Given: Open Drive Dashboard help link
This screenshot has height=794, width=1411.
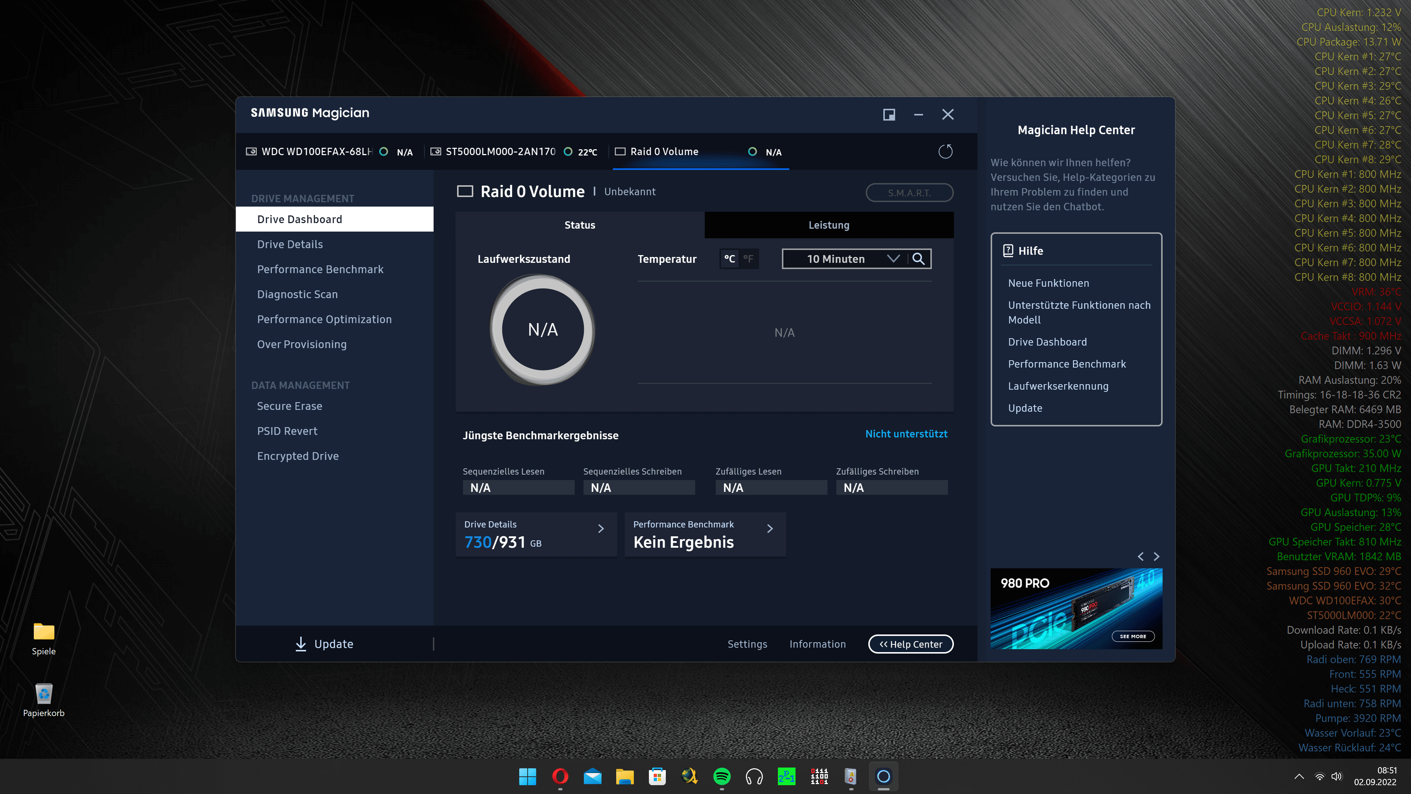Looking at the screenshot, I should click(1047, 342).
